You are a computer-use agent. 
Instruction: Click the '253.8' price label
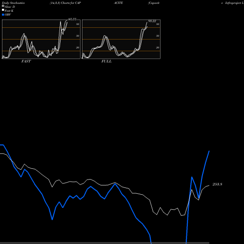tap(217, 184)
